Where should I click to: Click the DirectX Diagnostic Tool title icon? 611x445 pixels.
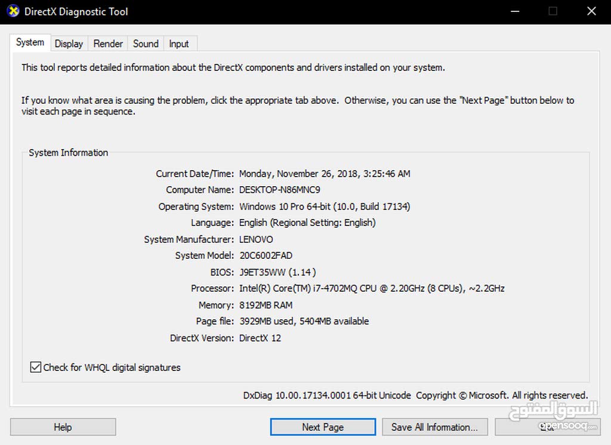click(x=13, y=11)
